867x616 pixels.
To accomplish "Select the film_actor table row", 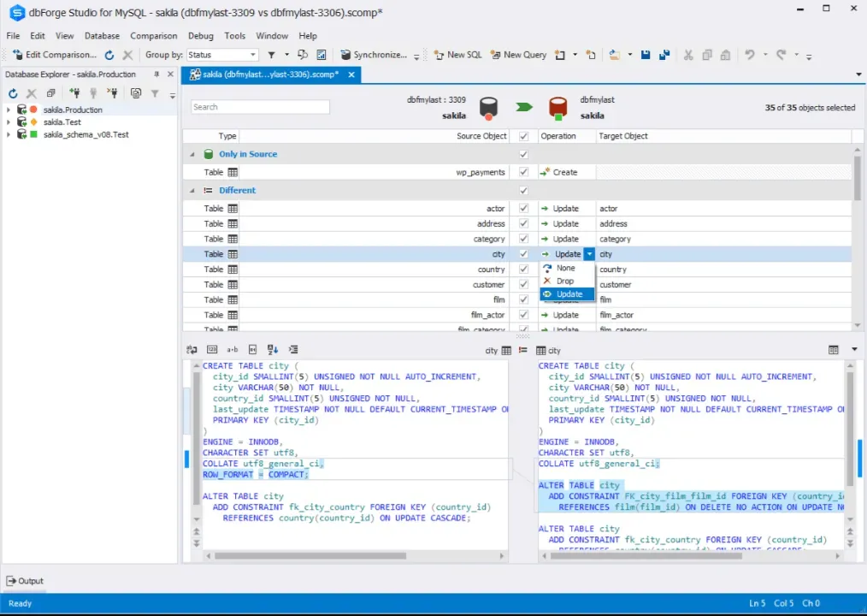I will point(517,315).
